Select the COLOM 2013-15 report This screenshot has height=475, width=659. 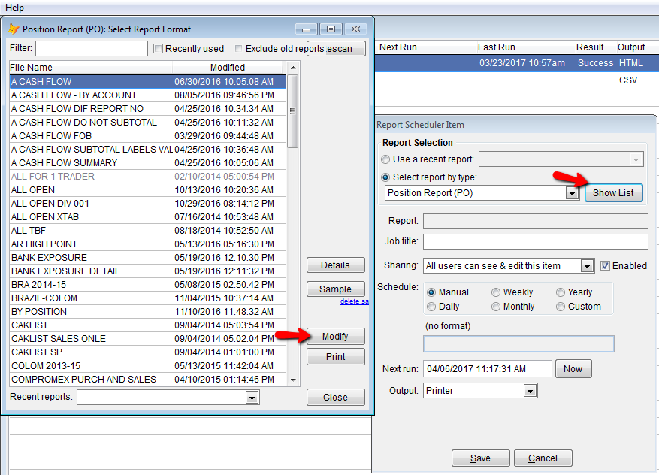[x=148, y=366]
